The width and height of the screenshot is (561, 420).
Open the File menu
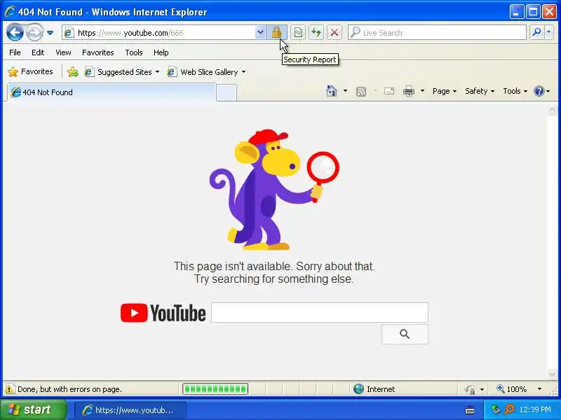(x=15, y=52)
